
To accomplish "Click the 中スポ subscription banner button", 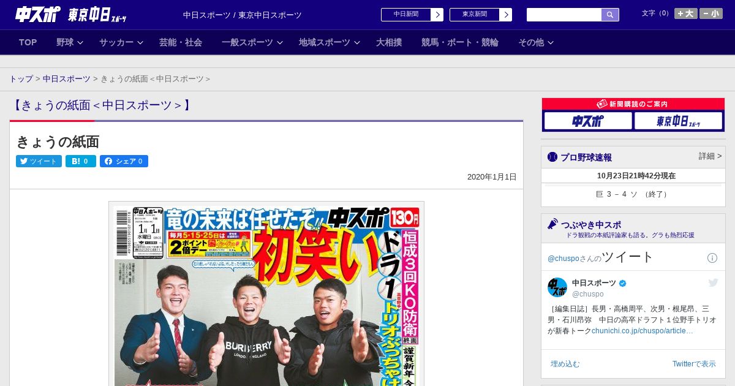I will click(x=588, y=121).
